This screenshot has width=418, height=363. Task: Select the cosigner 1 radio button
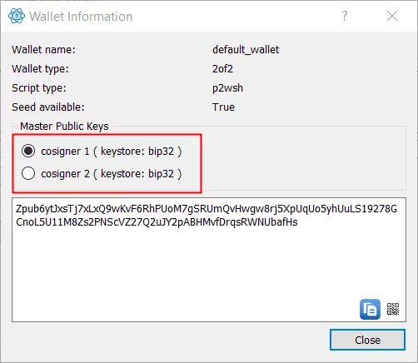coord(28,151)
